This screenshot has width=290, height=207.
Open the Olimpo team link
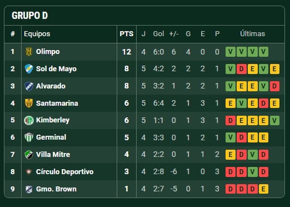tap(48, 52)
